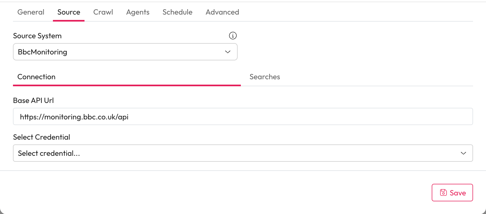Select the Source tab
486x214 pixels.
69,12
